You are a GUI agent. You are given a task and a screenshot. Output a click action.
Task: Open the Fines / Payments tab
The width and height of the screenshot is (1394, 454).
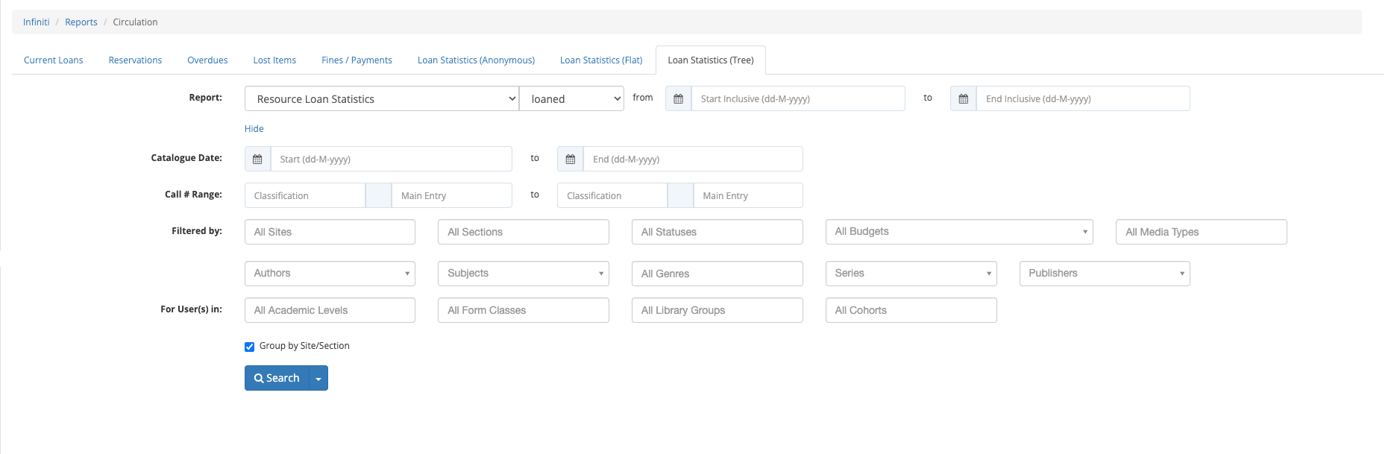point(357,60)
